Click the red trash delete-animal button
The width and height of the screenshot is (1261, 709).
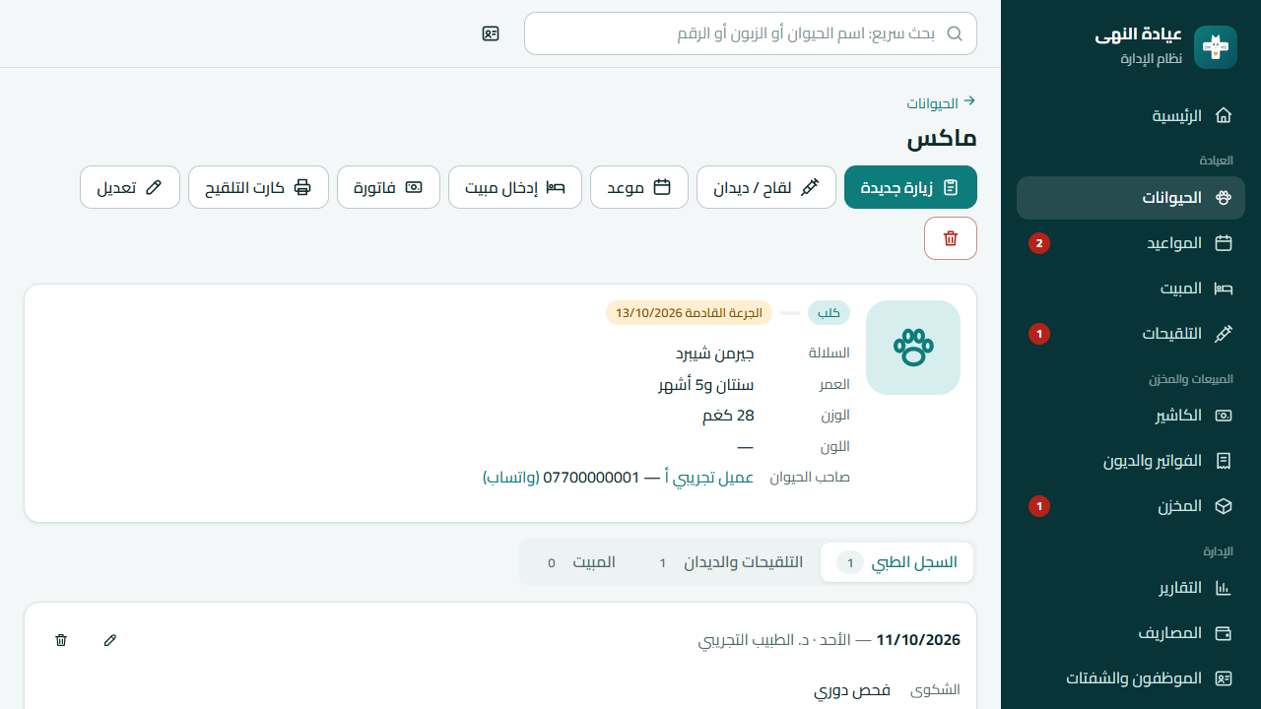pos(951,238)
